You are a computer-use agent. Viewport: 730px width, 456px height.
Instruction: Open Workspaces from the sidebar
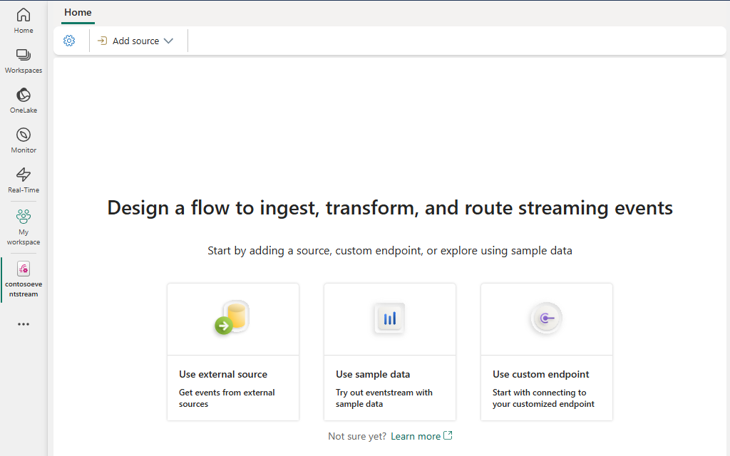24,61
